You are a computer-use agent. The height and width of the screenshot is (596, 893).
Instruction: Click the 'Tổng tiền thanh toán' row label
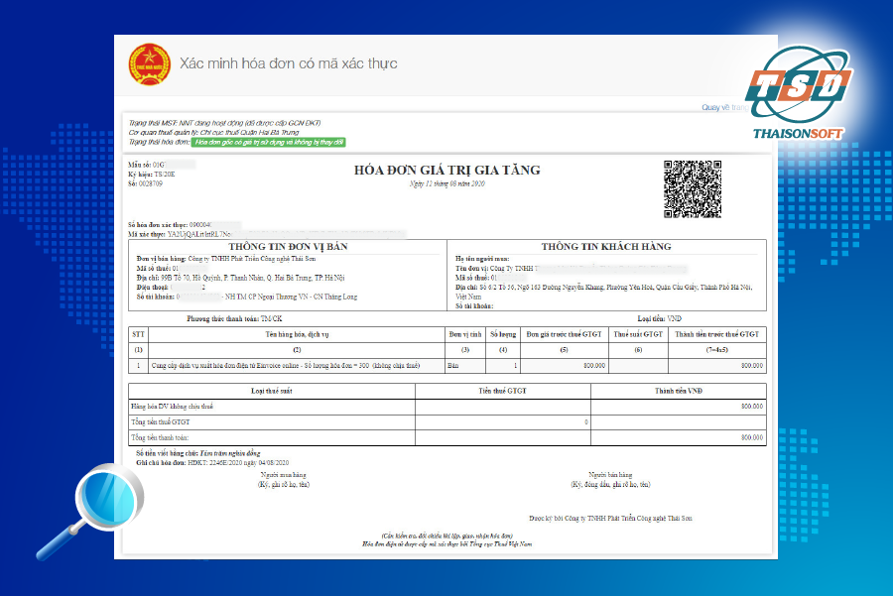(x=160, y=437)
